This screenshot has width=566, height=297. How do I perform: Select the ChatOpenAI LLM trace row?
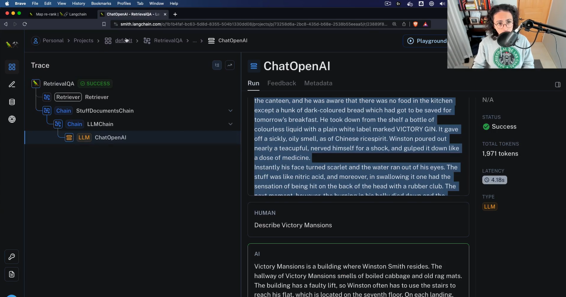(133, 137)
